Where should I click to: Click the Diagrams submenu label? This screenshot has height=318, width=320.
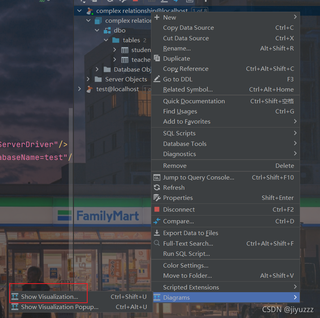tap(176, 298)
